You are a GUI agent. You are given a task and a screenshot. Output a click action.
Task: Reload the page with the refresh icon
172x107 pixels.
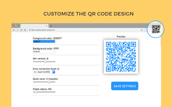click(21, 30)
